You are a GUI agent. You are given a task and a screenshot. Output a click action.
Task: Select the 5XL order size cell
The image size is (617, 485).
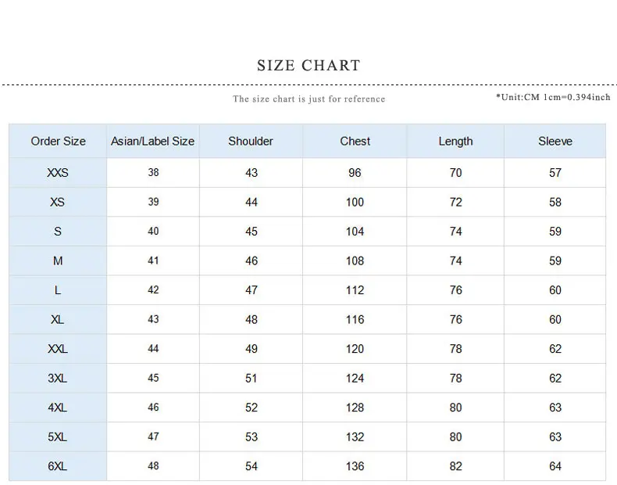click(58, 437)
